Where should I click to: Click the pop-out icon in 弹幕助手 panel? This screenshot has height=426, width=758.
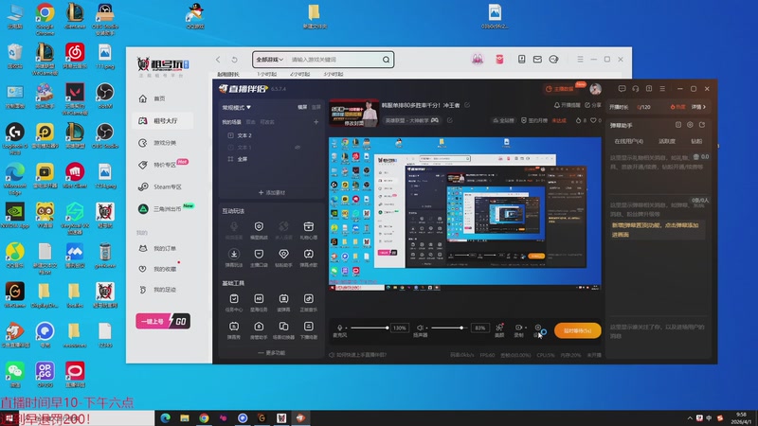click(702, 125)
